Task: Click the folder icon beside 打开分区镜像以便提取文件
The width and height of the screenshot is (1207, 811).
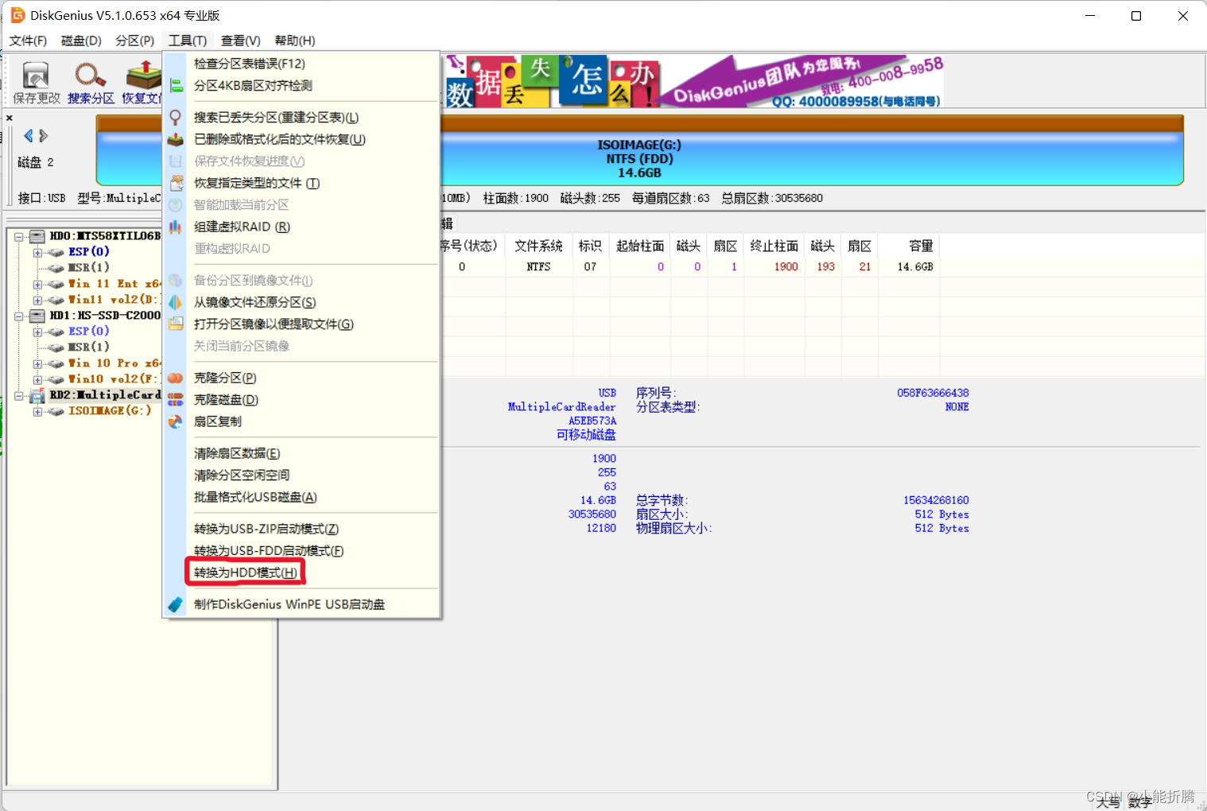Action: coord(176,324)
